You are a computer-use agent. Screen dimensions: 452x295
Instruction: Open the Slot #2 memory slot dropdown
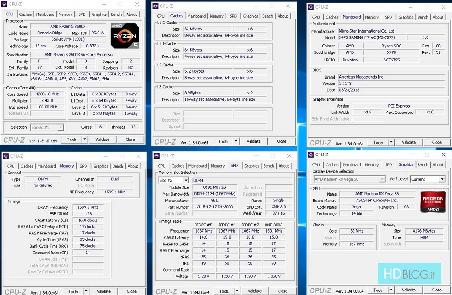click(x=187, y=180)
